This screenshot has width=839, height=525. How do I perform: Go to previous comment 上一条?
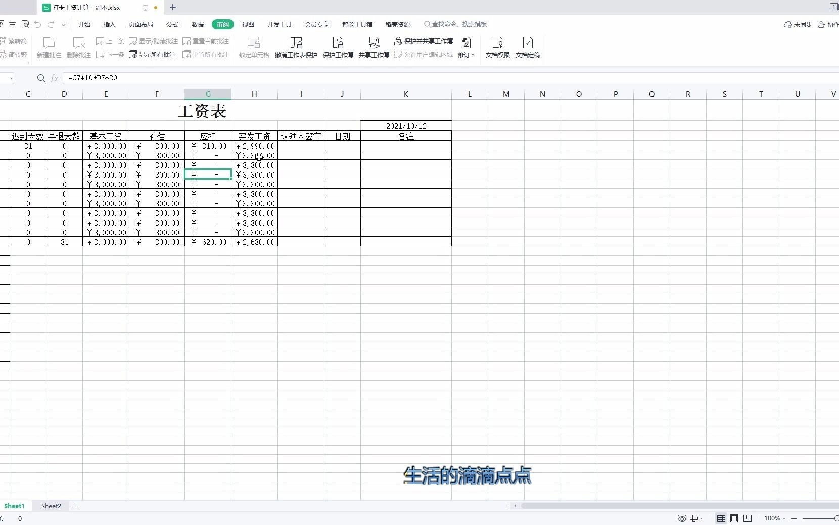click(110, 41)
